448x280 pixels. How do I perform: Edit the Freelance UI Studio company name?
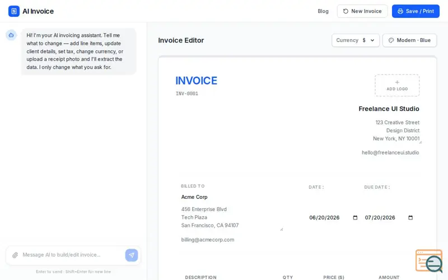click(389, 109)
